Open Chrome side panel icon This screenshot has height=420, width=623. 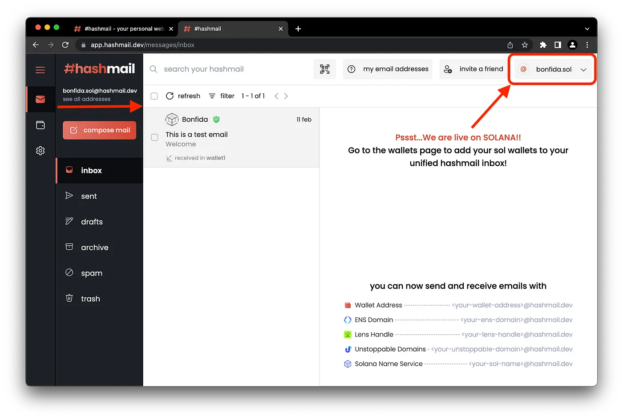coord(558,45)
